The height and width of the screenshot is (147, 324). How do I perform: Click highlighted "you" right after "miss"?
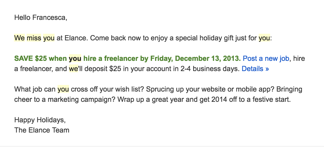pos(49,38)
